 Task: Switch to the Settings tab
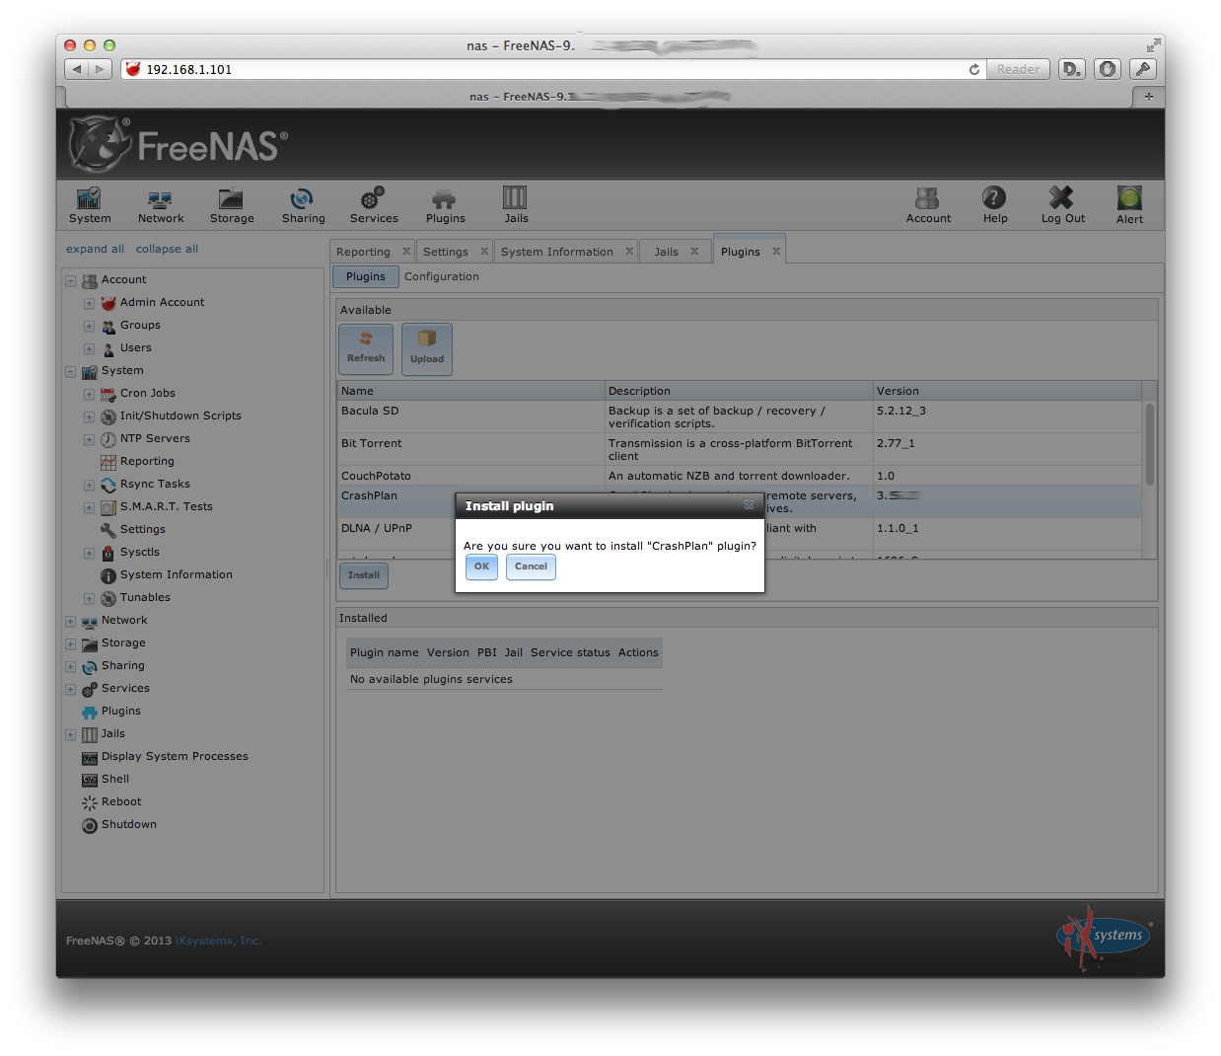pos(446,252)
